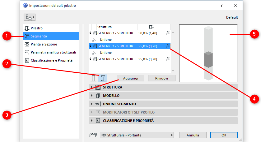Open the Strutturale - Portante layer dropdown
This screenshot has width=261, height=142.
[x=137, y=135]
